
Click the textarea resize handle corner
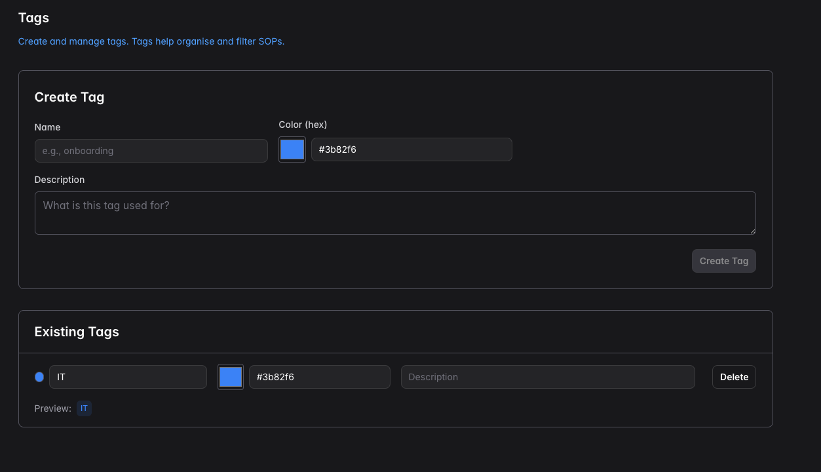coord(752,231)
